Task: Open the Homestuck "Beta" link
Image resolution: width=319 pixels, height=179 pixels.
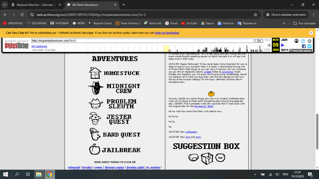Action: [x=204, y=106]
